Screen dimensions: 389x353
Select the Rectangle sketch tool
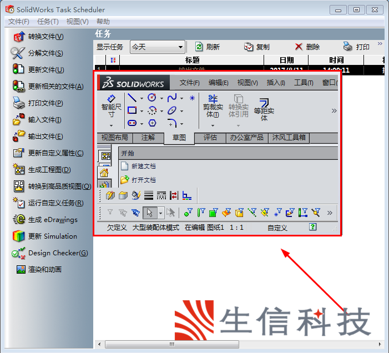click(132, 110)
